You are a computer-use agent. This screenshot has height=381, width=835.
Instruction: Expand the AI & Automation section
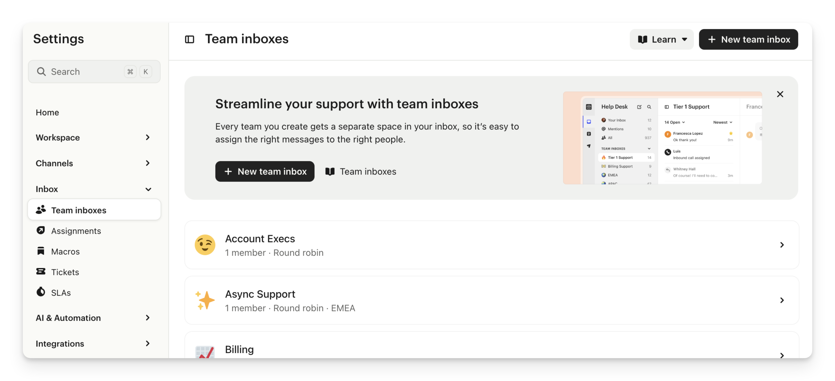coord(94,318)
